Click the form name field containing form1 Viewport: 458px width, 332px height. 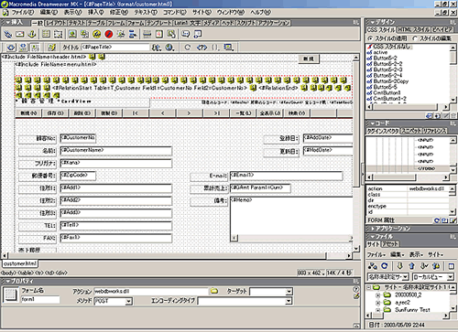click(x=40, y=299)
